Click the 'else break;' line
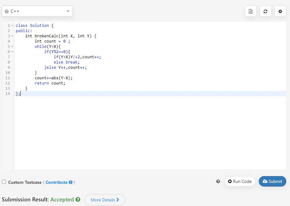This screenshot has width=290, height=206. (67, 62)
